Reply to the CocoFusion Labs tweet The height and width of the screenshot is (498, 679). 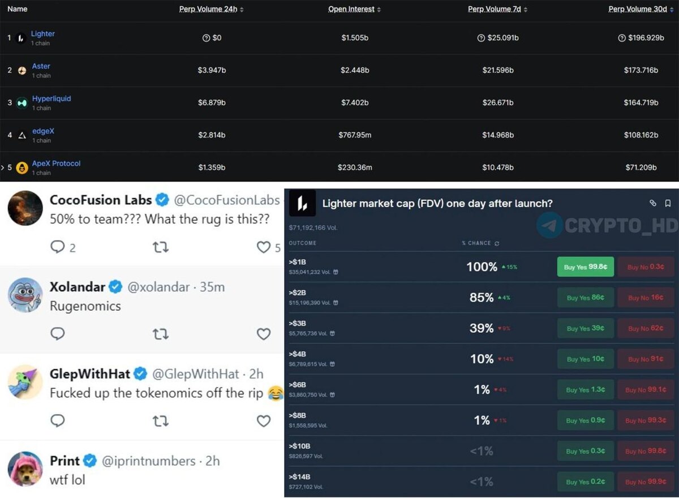point(58,247)
